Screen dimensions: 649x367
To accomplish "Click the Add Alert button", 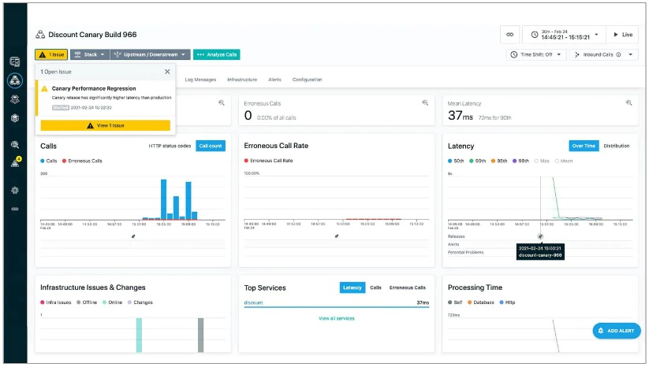I will coord(617,331).
